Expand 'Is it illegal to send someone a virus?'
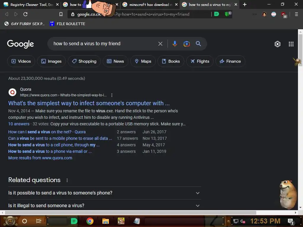303x227 pixels. 104,205
